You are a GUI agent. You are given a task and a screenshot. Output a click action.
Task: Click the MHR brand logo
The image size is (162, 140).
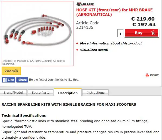pos(85,4)
